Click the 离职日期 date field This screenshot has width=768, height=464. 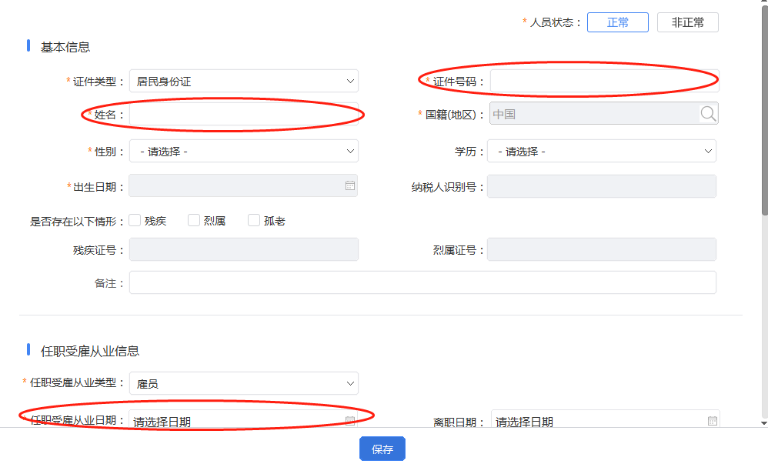[606, 419]
